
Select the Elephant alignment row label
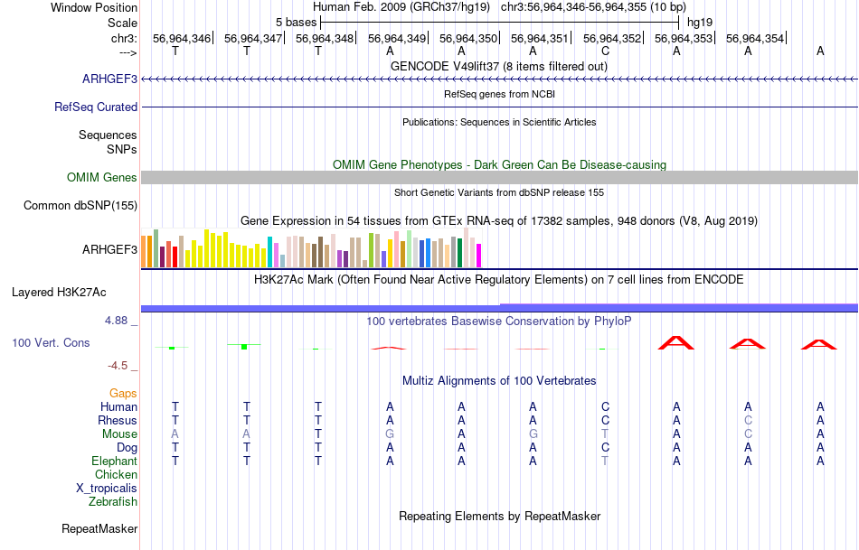point(115,461)
